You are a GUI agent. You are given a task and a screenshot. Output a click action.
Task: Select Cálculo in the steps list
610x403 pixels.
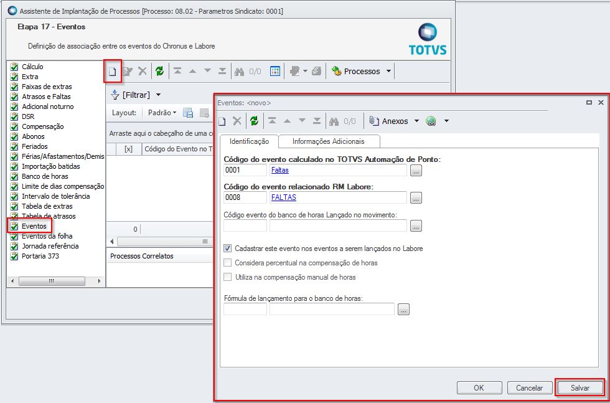click(x=32, y=67)
